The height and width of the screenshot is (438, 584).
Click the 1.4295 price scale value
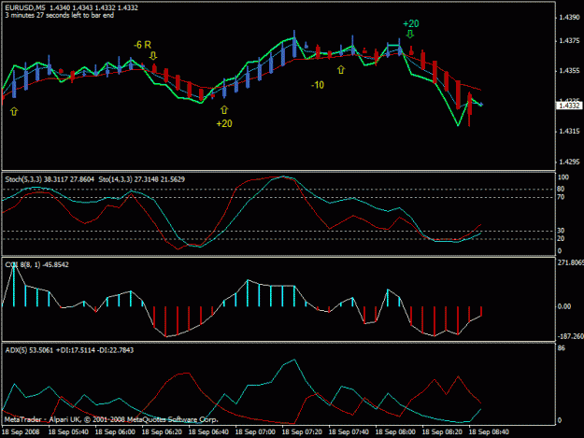[x=570, y=162]
